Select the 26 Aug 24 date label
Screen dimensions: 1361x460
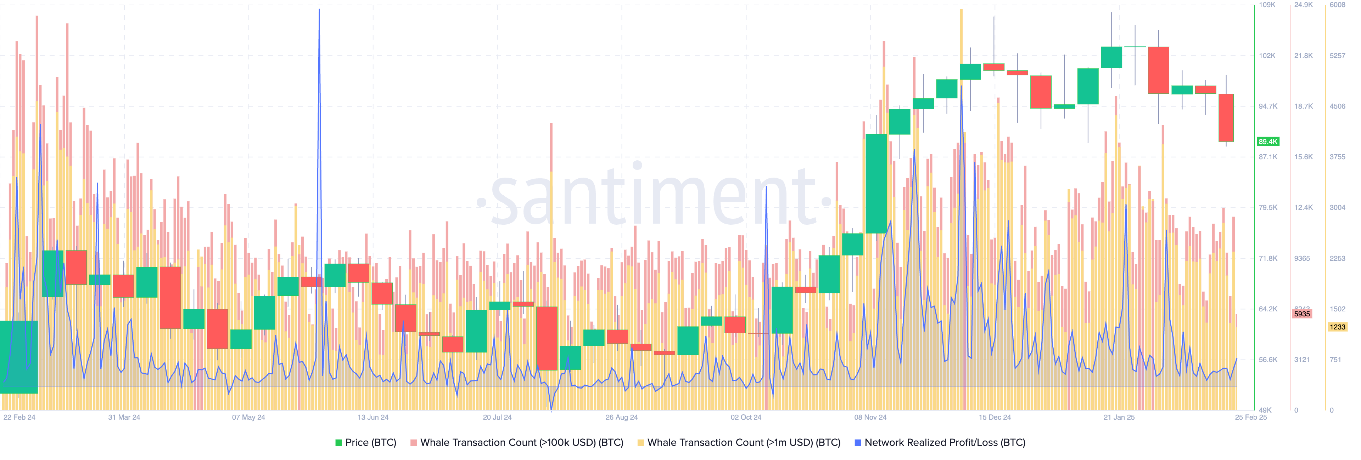coord(622,417)
